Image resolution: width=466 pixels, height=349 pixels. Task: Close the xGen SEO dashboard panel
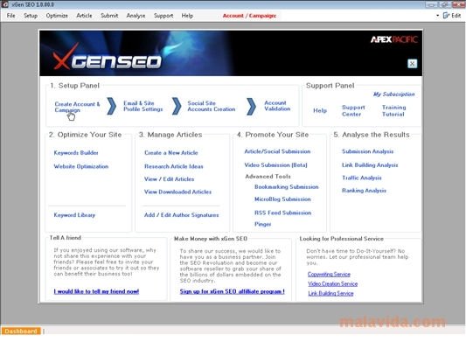(412, 63)
